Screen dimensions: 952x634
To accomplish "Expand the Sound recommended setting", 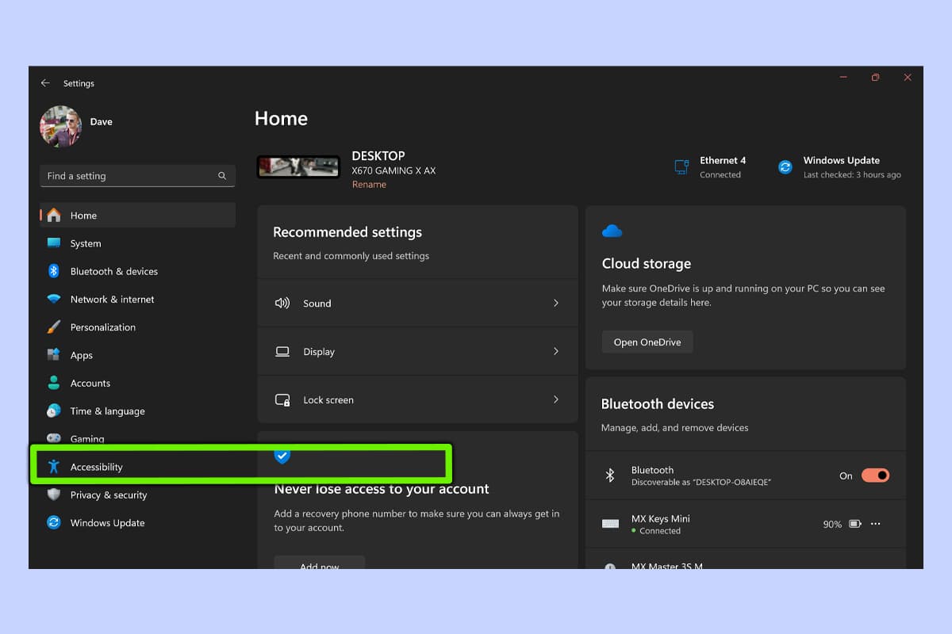I will click(x=417, y=303).
